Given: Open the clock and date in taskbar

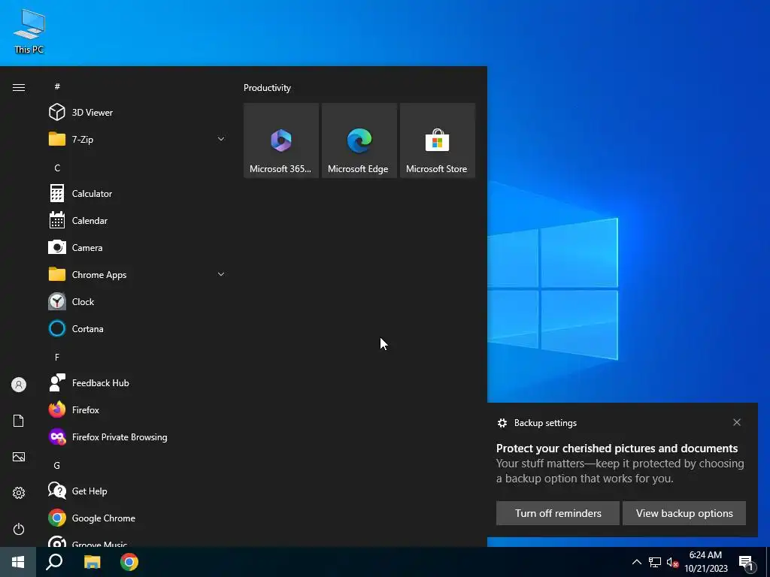Looking at the screenshot, I should [x=705, y=562].
